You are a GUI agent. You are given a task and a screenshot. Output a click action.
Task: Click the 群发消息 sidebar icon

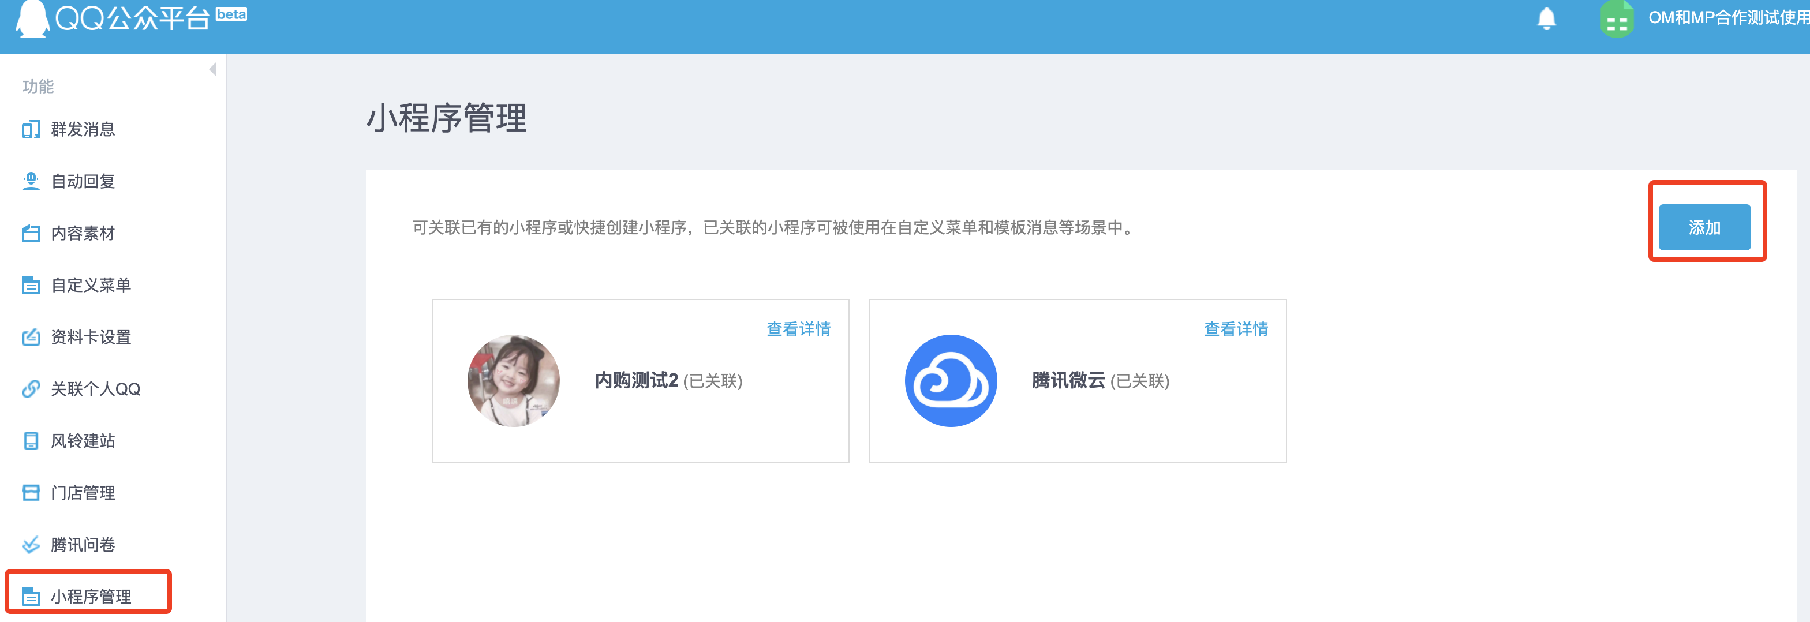coord(31,130)
